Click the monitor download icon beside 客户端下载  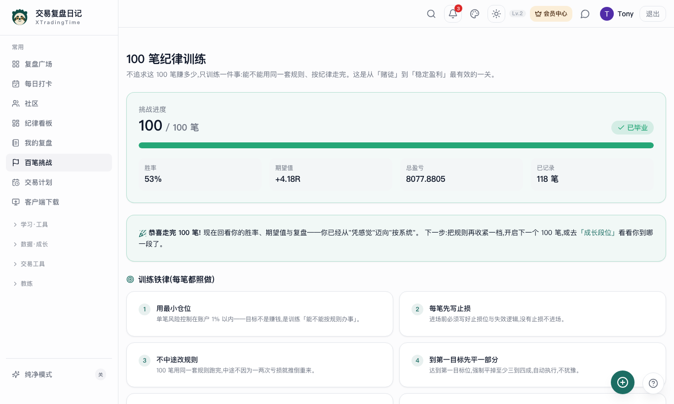pyautogui.click(x=16, y=202)
